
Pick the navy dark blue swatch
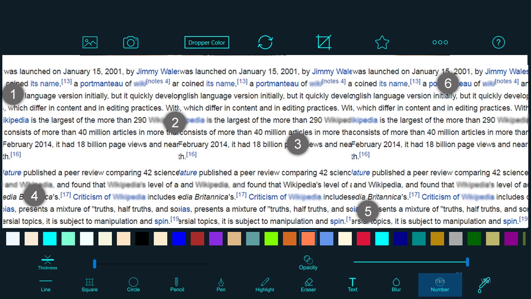pos(400,239)
